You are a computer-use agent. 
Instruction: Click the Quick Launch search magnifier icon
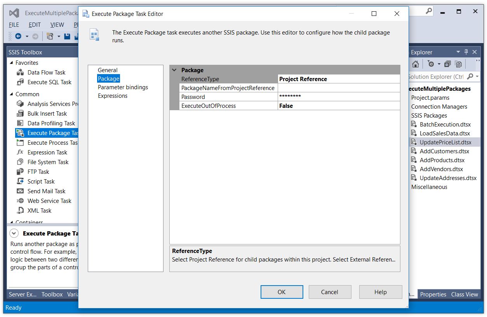pos(429,11)
